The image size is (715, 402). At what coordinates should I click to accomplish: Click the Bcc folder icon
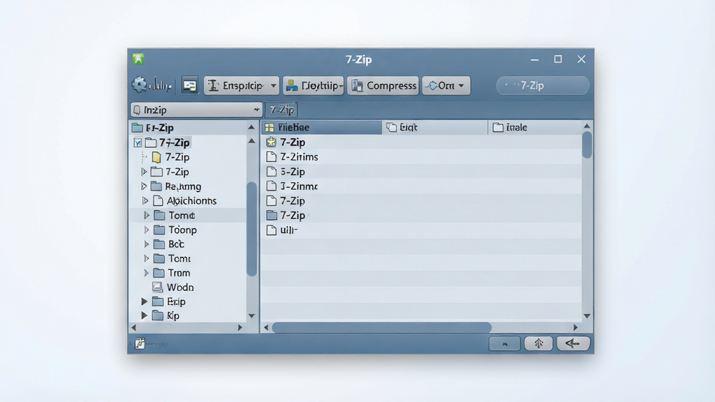tap(159, 244)
